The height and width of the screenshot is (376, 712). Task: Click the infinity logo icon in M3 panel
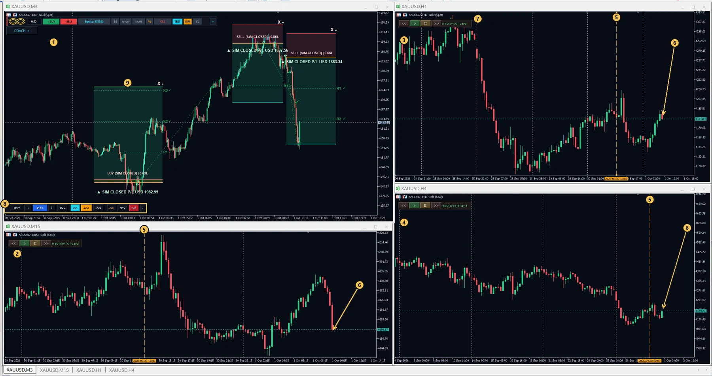(x=17, y=21)
